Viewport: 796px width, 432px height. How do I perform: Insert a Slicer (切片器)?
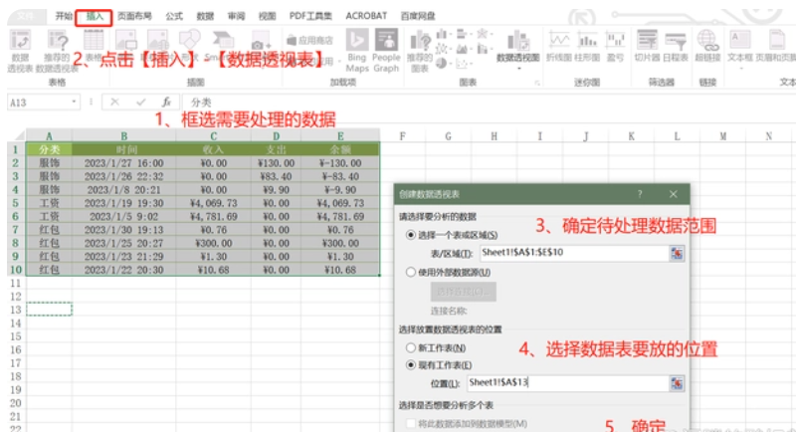click(647, 46)
